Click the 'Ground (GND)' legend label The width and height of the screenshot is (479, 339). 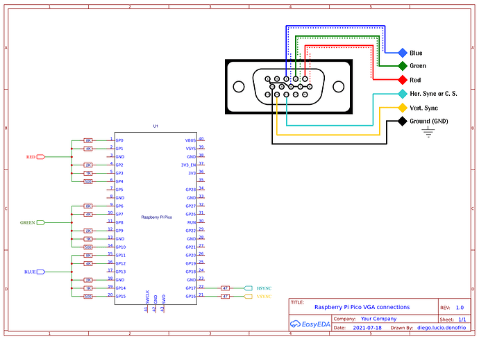pyautogui.click(x=428, y=121)
